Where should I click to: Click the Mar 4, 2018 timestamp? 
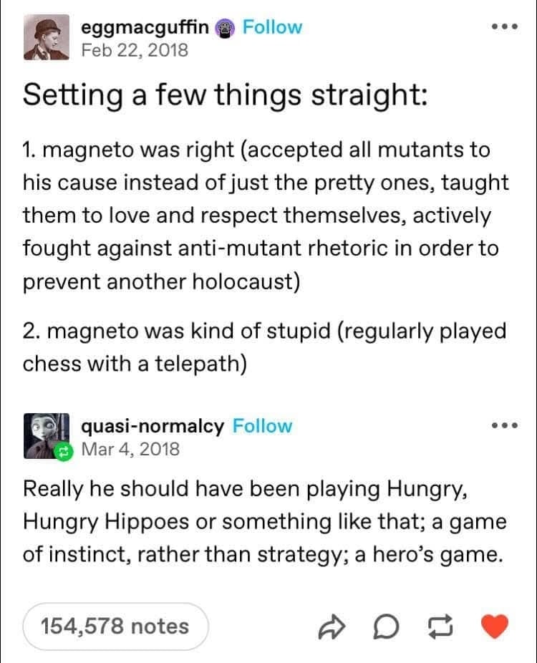(130, 449)
